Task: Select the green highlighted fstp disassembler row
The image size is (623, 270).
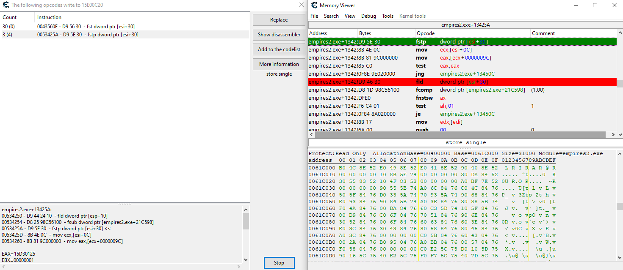Action: coord(462,42)
